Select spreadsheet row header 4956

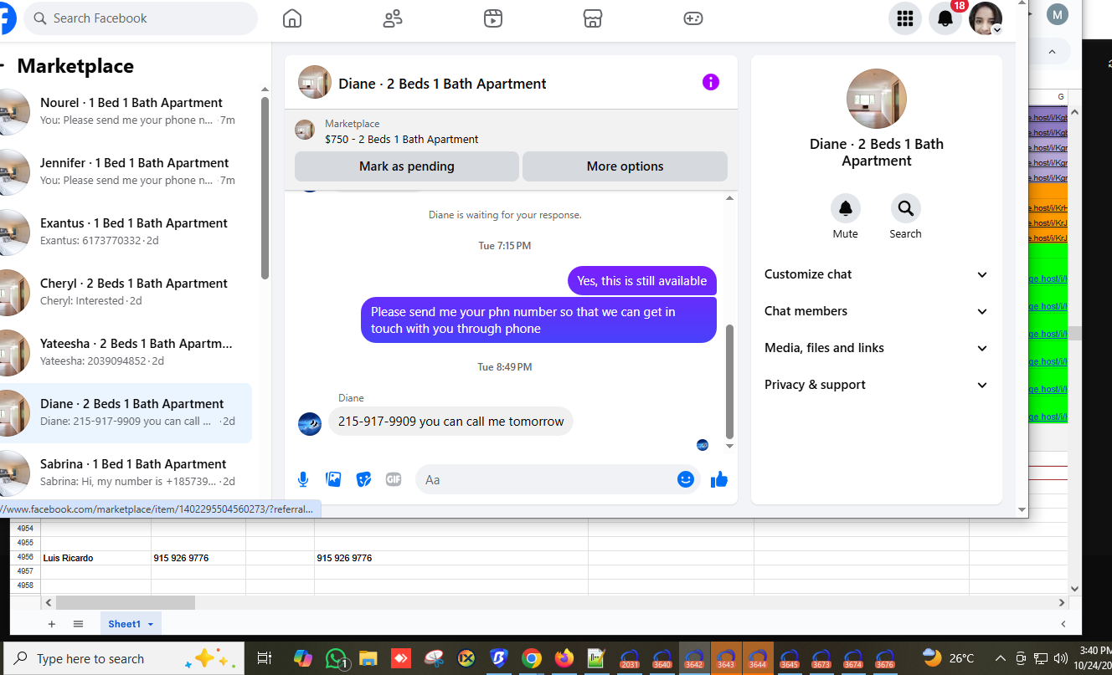tap(25, 558)
